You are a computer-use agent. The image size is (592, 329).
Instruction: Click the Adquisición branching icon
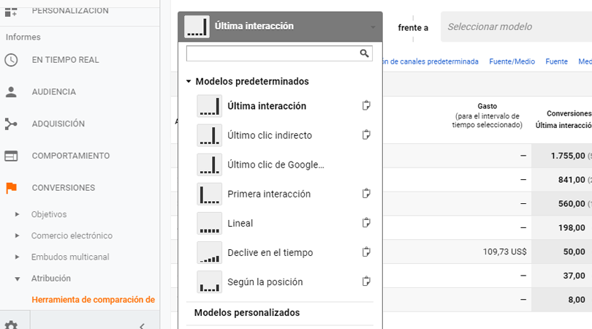pyautogui.click(x=11, y=124)
